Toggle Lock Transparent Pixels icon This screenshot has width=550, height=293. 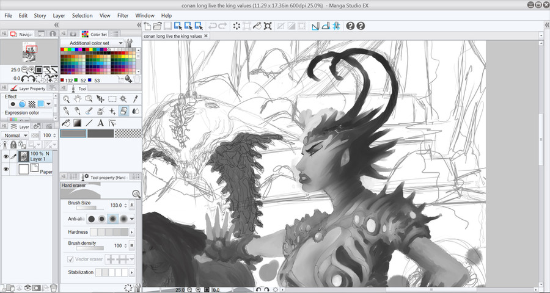22,145
